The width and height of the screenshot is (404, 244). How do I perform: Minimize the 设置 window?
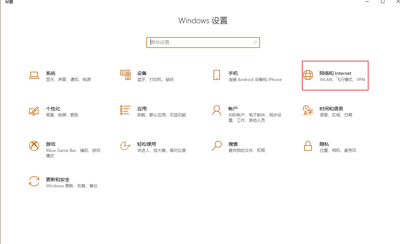[367, 2]
